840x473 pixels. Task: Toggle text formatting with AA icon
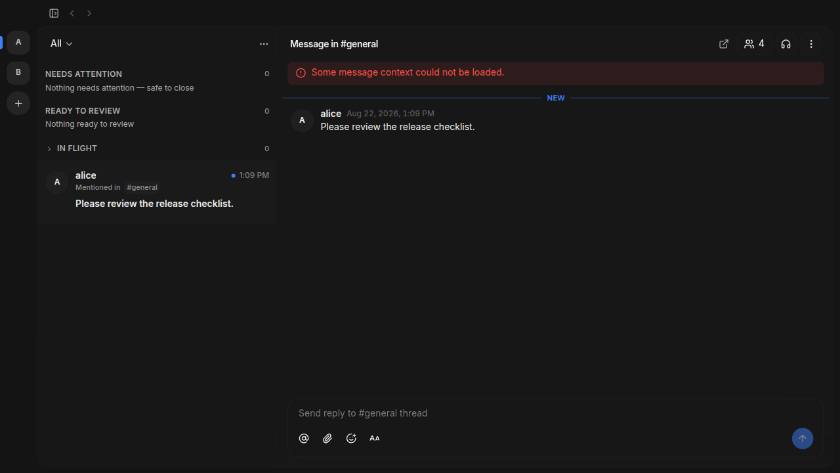click(x=375, y=438)
